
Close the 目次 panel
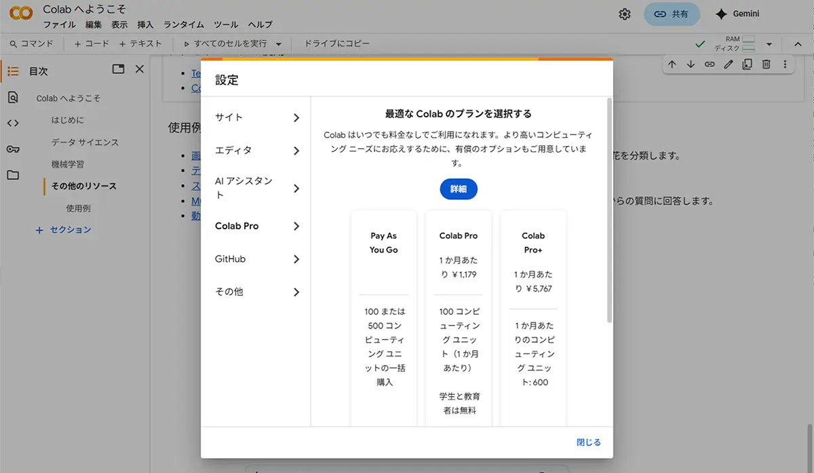(139, 69)
